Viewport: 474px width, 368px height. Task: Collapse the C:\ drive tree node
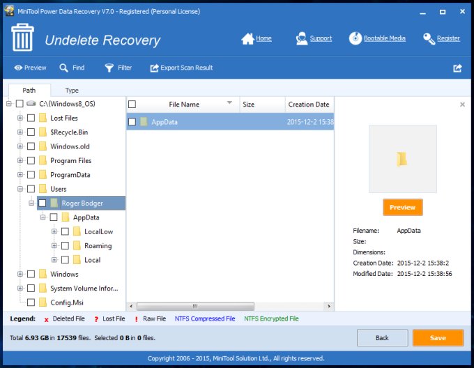click(x=9, y=104)
